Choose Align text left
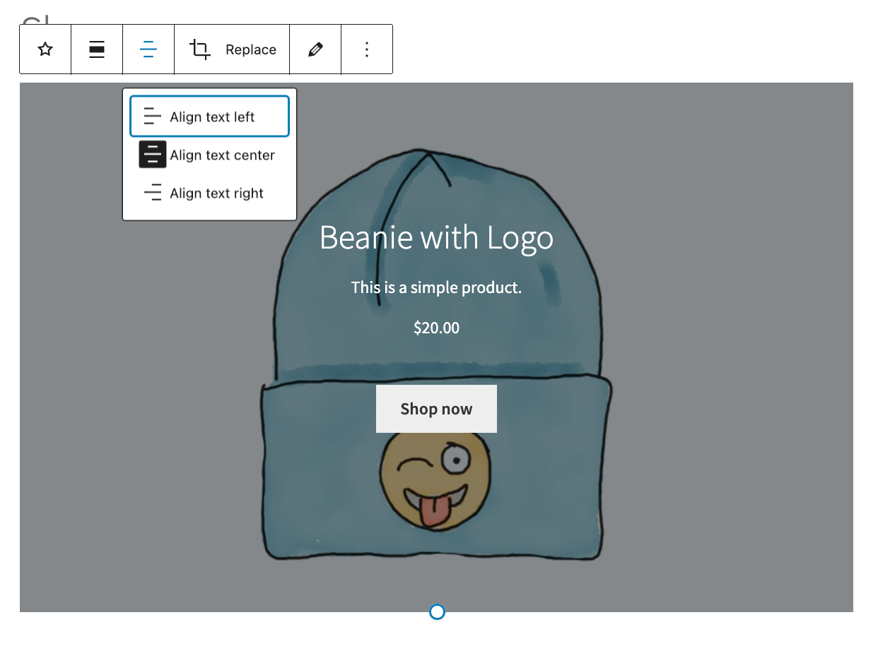Viewport: 878px width, 663px height. click(209, 117)
